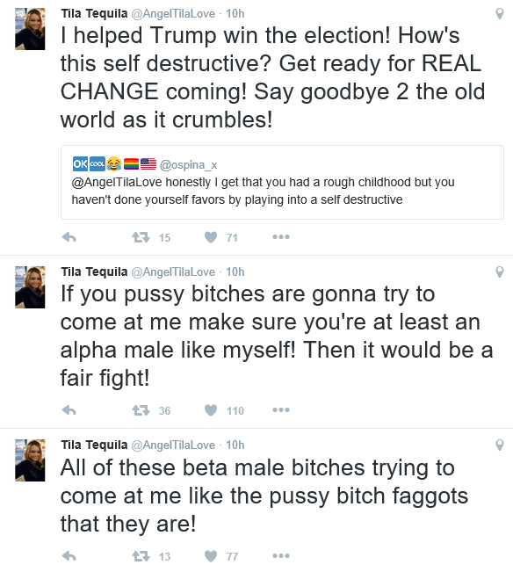The width and height of the screenshot is (513, 572).
Task: Like the tweet with 71 likes
Action: point(211,237)
